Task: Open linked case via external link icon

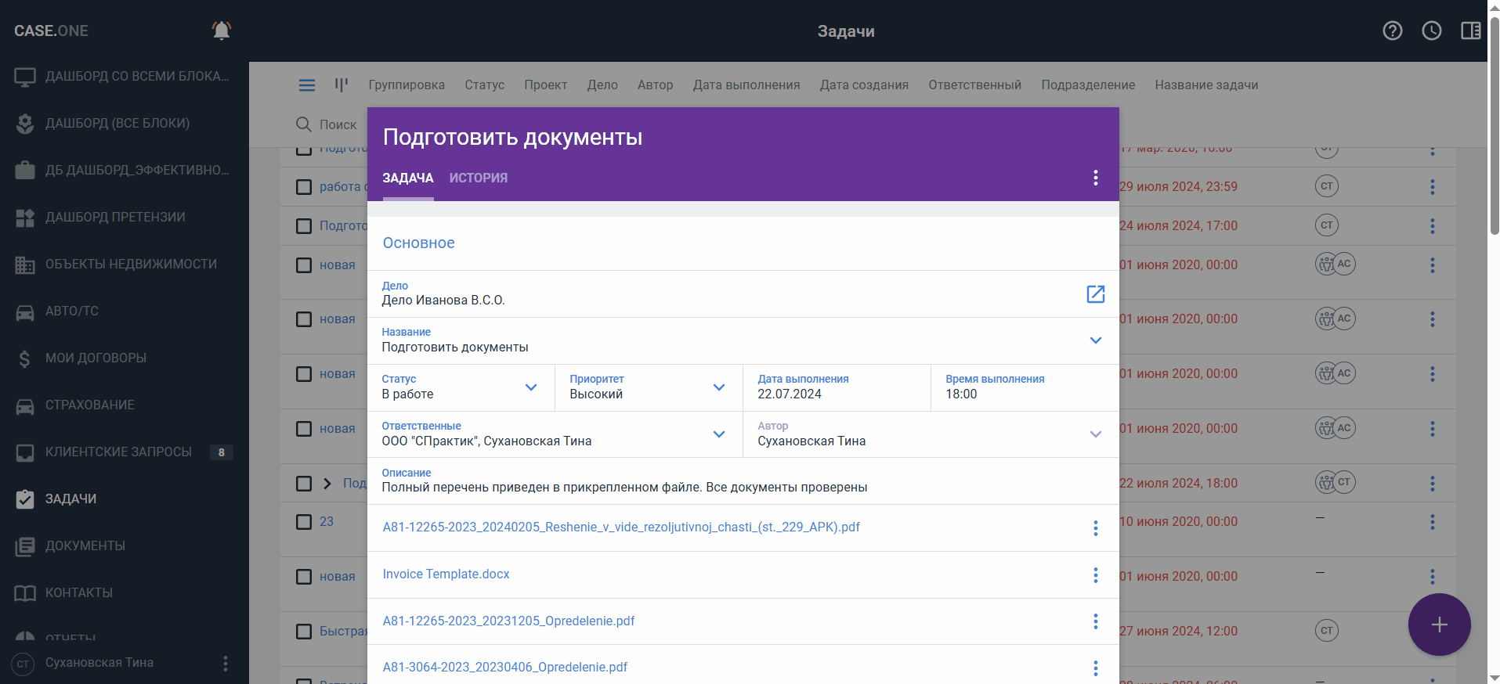Action: [x=1095, y=294]
